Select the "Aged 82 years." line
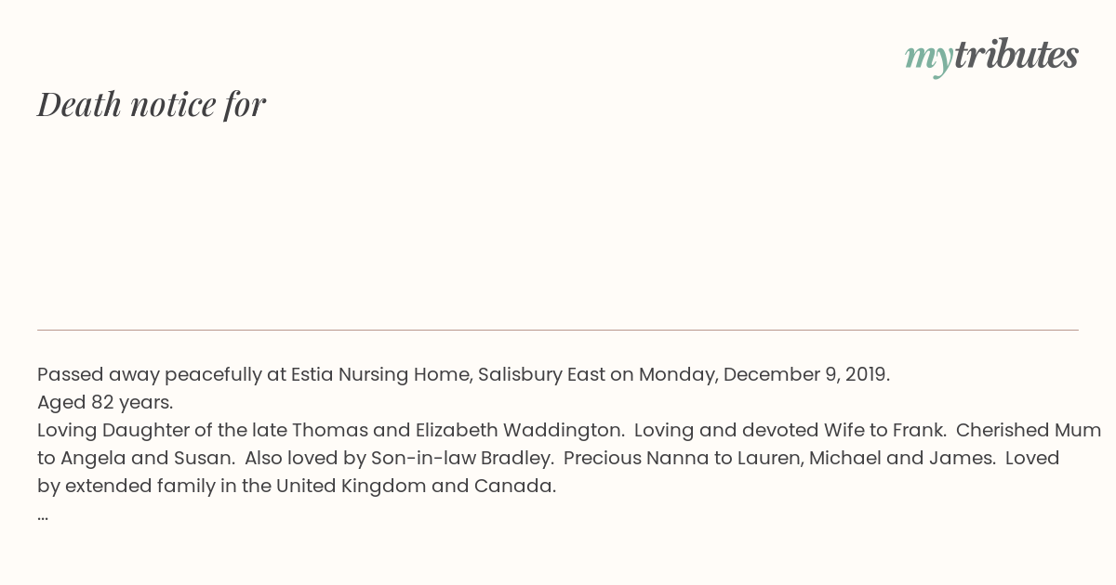1116x585 pixels. click(x=105, y=402)
